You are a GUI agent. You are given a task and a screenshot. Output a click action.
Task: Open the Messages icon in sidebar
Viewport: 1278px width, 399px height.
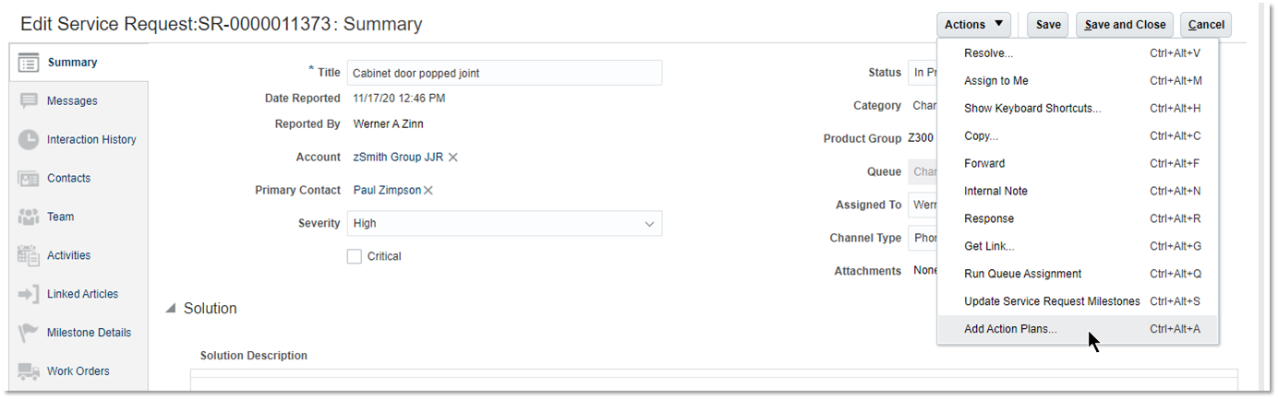(29, 101)
